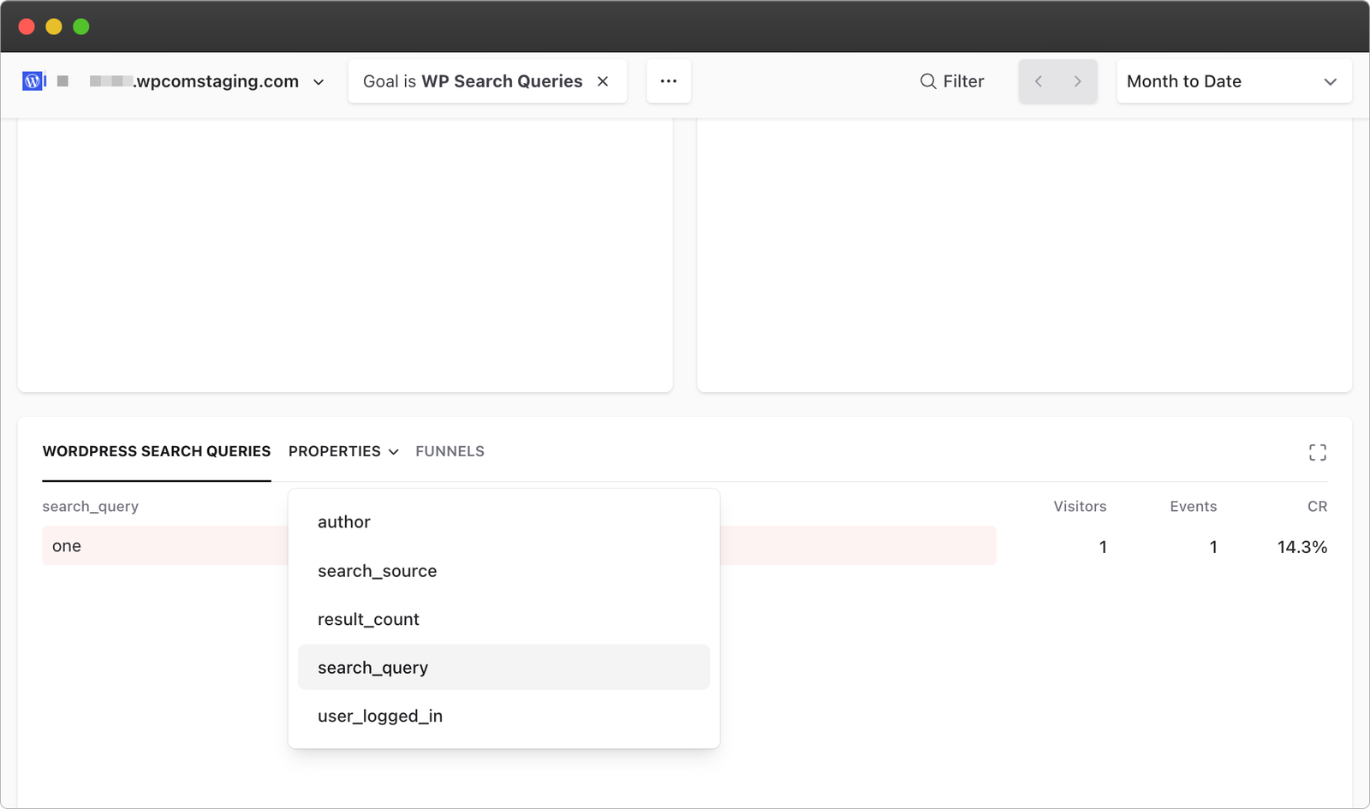
Task: Expand the search queries table to fullscreen
Action: point(1318,452)
